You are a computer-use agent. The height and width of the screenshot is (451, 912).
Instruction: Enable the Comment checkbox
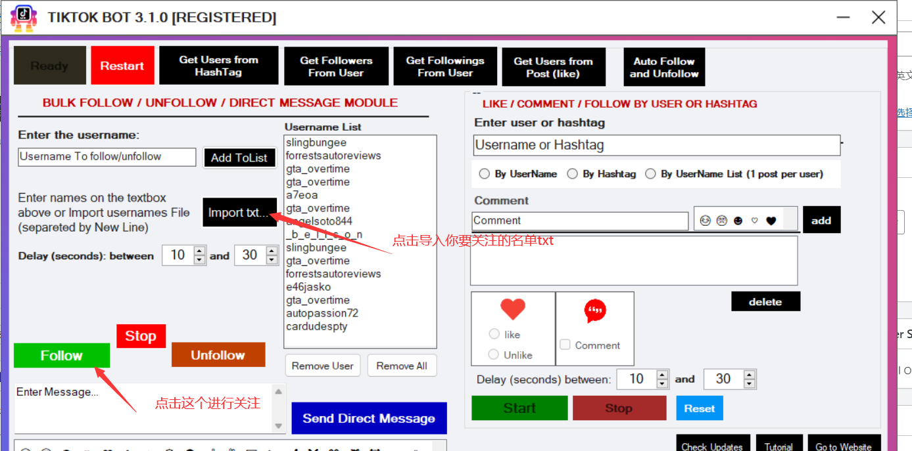point(565,345)
